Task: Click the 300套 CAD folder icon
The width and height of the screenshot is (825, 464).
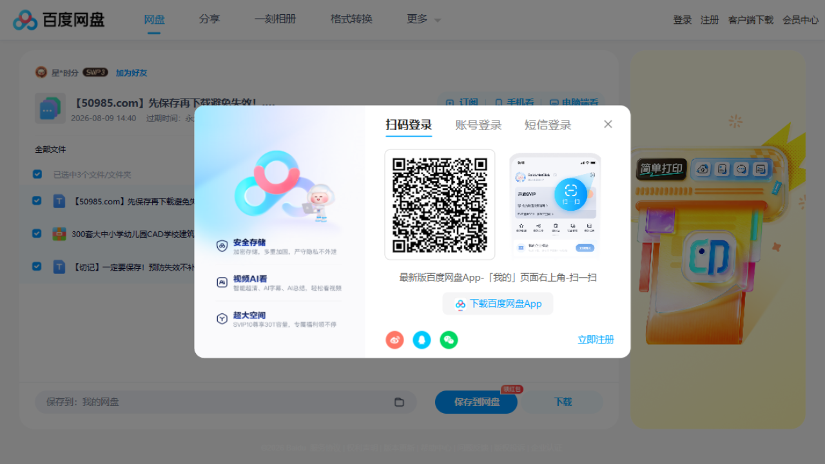Action: pos(59,234)
